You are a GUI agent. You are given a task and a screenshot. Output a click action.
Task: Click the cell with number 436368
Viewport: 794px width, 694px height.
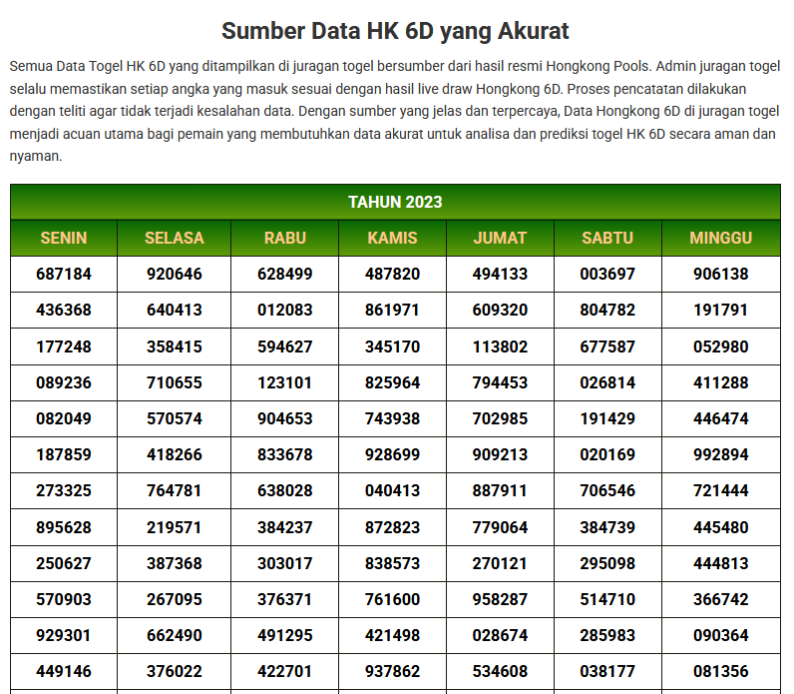click(x=64, y=310)
